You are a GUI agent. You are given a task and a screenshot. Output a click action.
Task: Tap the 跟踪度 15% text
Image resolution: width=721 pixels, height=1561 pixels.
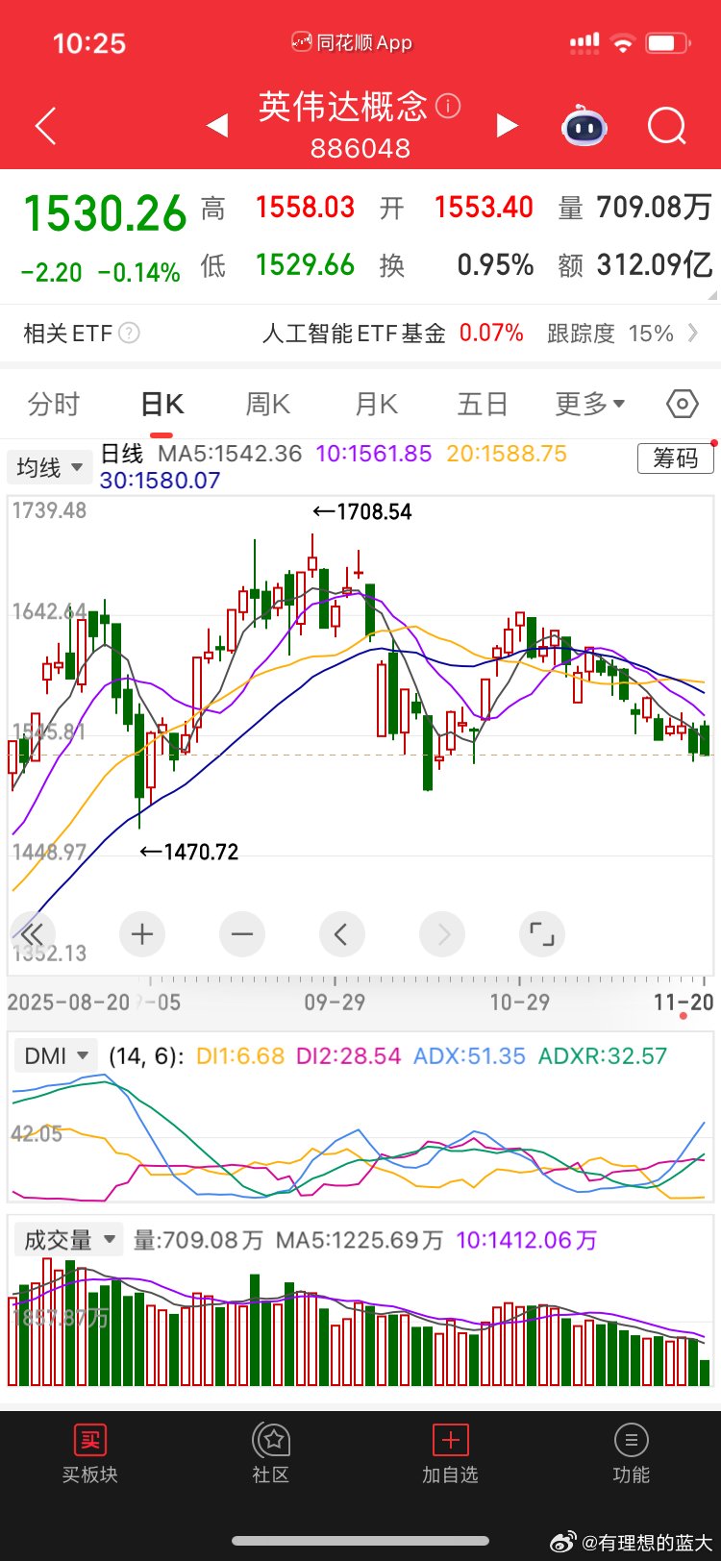point(610,333)
